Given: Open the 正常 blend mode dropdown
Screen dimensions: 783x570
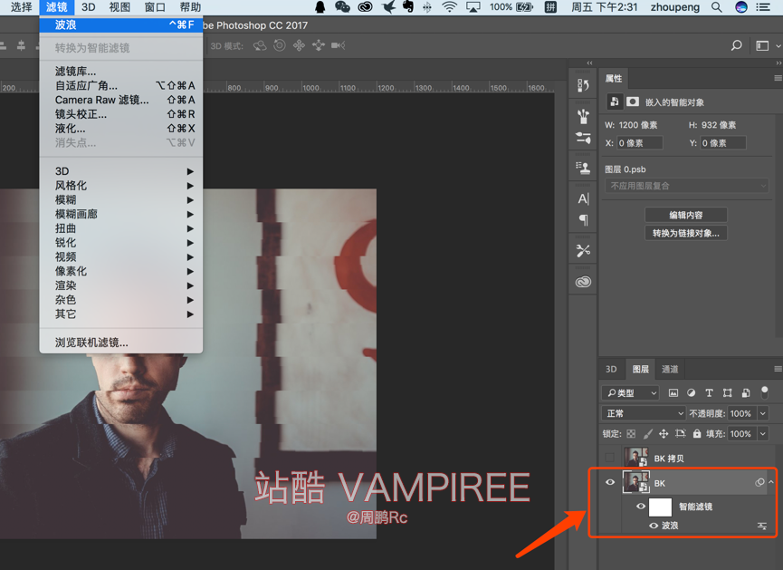Looking at the screenshot, I should click(x=644, y=413).
